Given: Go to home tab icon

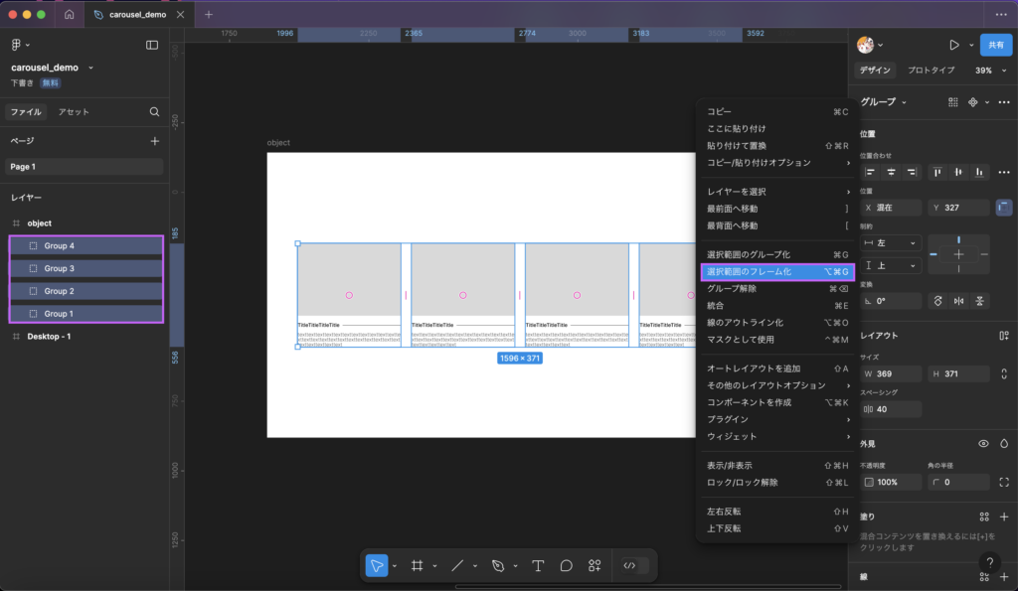Looking at the screenshot, I should 70,14.
